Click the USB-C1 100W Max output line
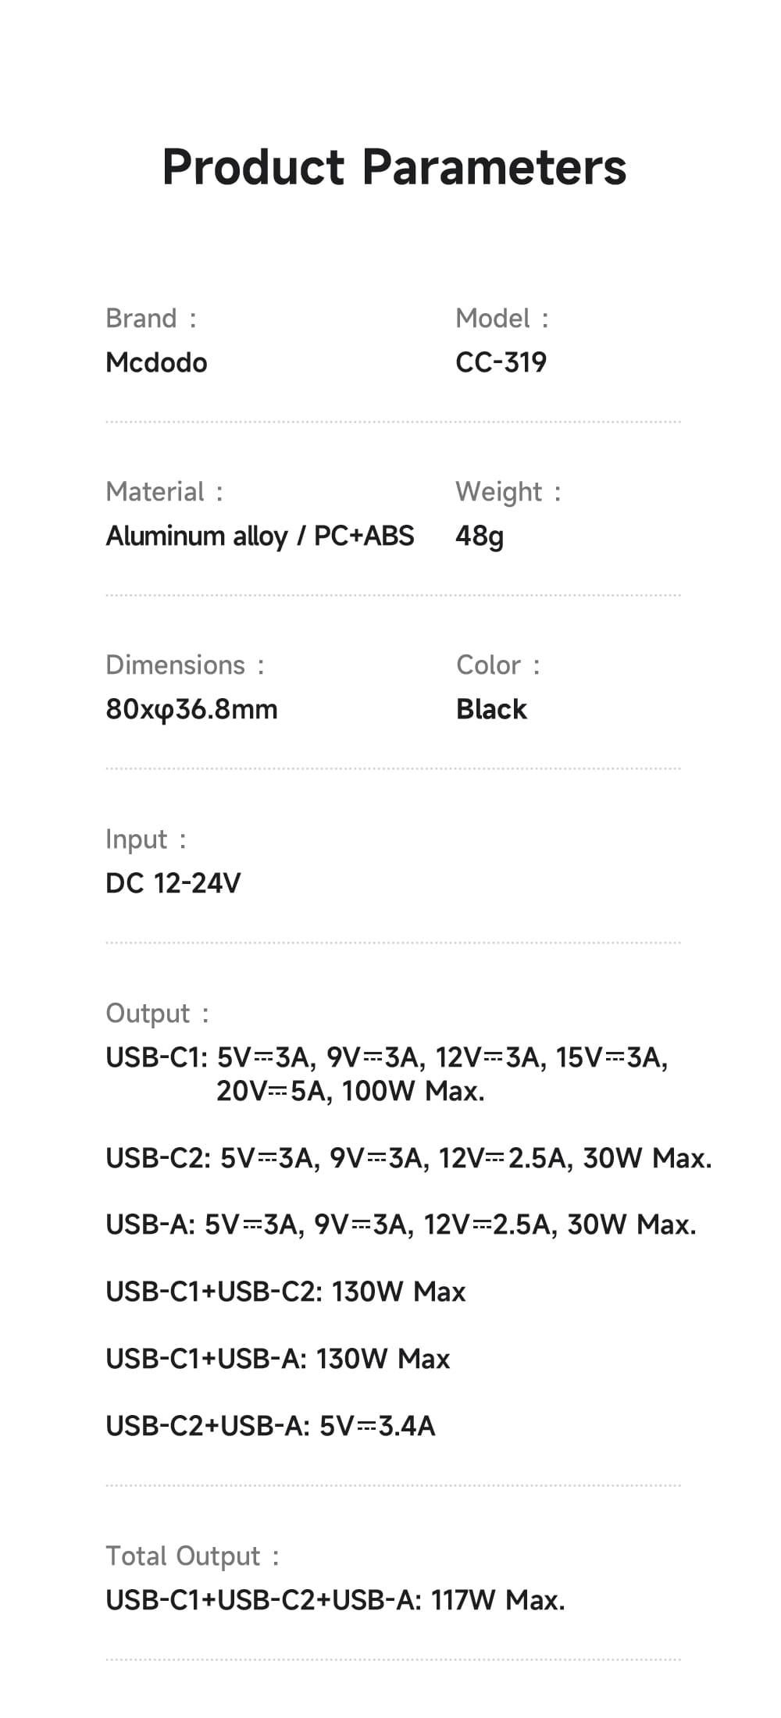The image size is (781, 1718). [387, 1074]
